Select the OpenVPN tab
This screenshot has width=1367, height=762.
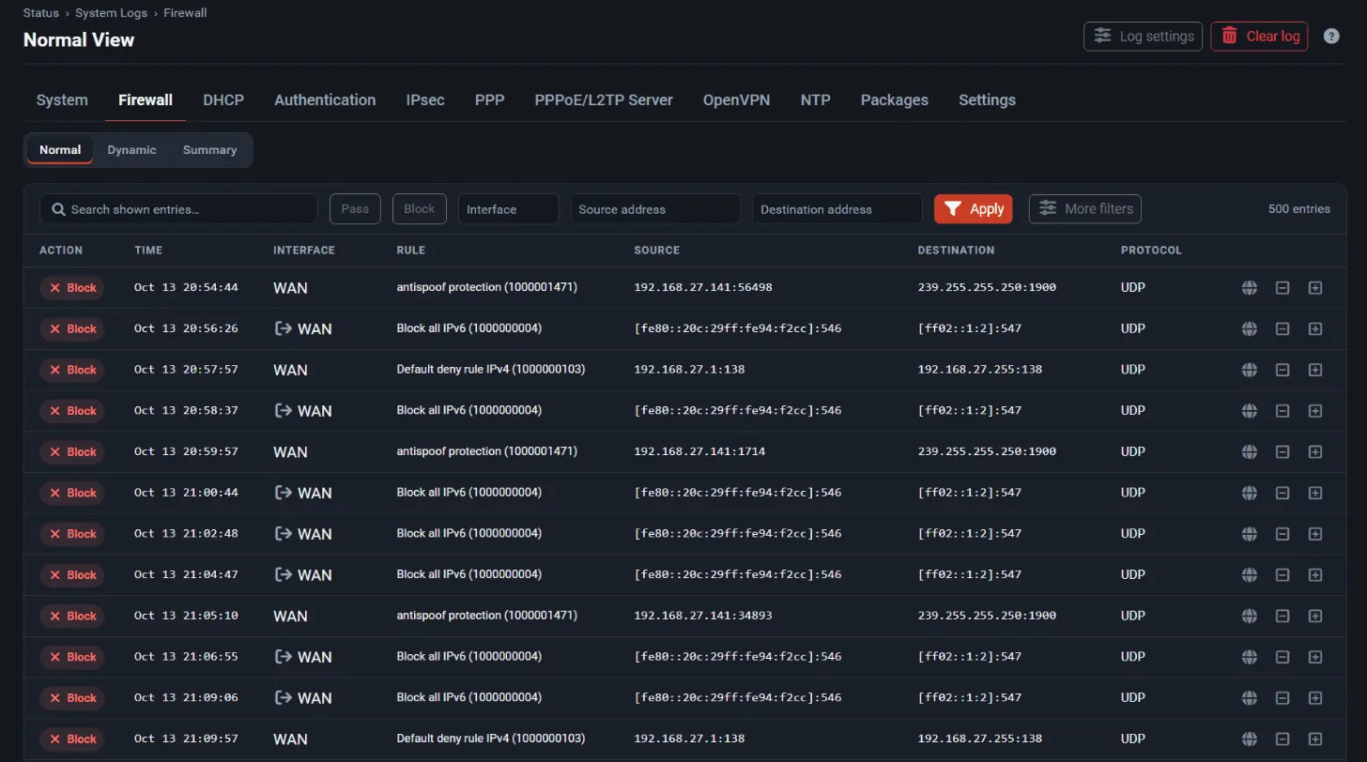pos(737,100)
